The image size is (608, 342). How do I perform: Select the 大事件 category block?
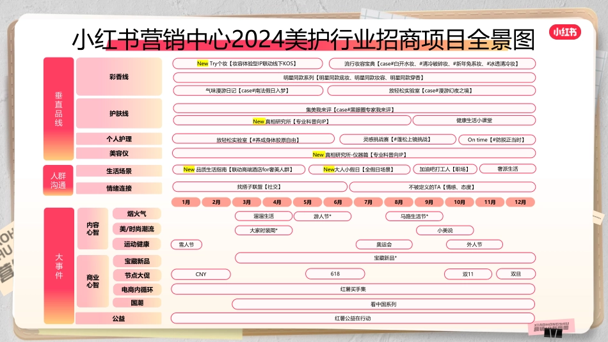pos(59,266)
